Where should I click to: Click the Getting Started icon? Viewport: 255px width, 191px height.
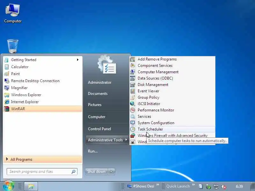point(6,60)
